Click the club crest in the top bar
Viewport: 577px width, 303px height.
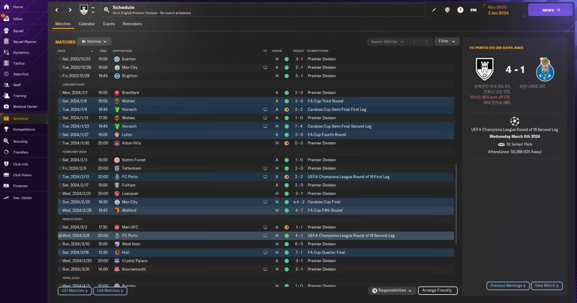84,10
